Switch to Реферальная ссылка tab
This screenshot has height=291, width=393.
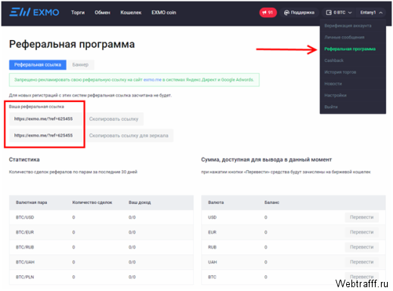pos(38,65)
